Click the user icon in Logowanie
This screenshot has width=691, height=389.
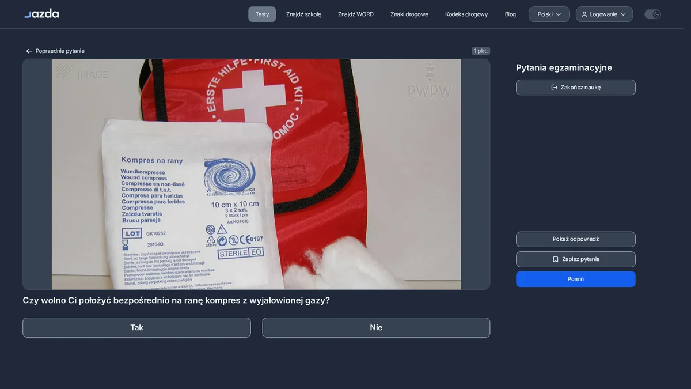pos(584,14)
